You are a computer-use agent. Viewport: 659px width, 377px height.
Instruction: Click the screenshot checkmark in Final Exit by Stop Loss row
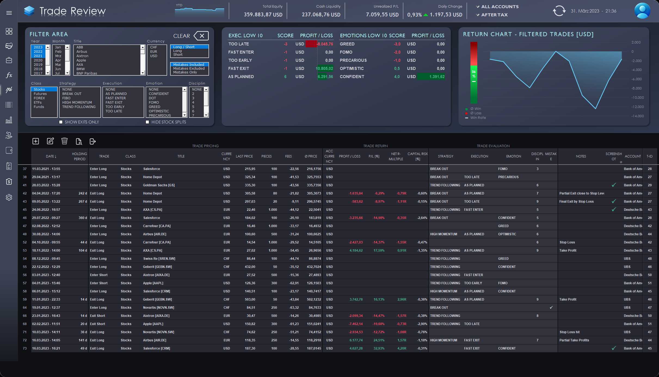[x=614, y=201]
